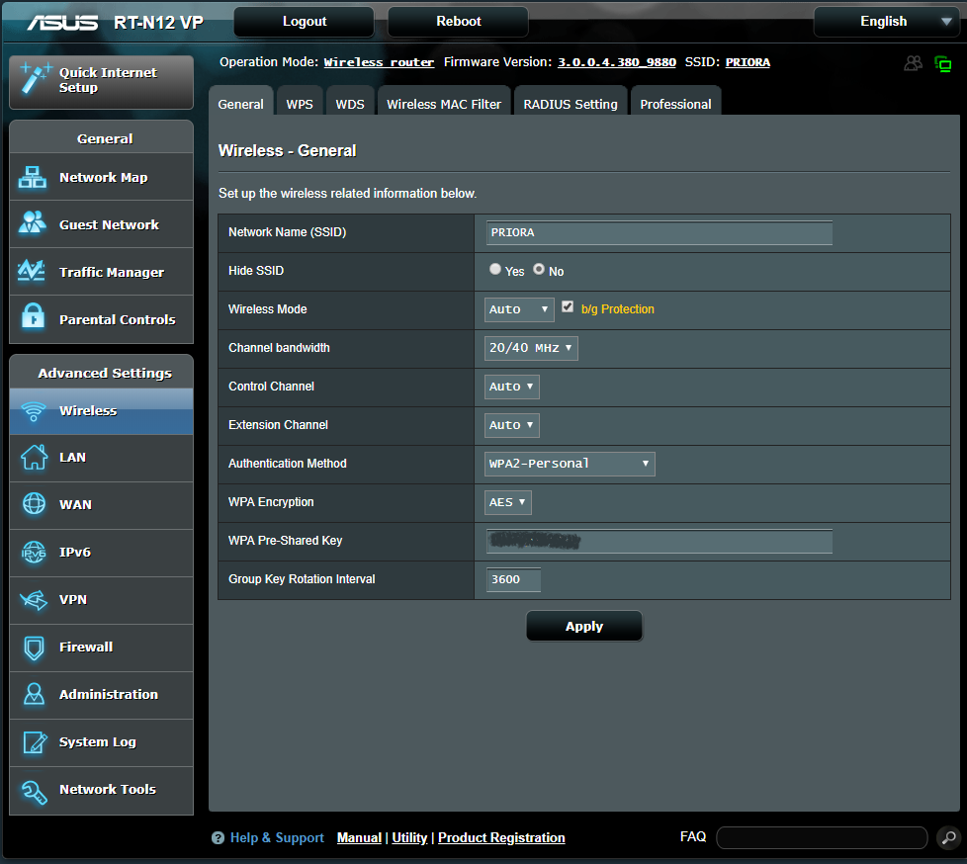Open the Authentication Method dropdown

point(570,464)
